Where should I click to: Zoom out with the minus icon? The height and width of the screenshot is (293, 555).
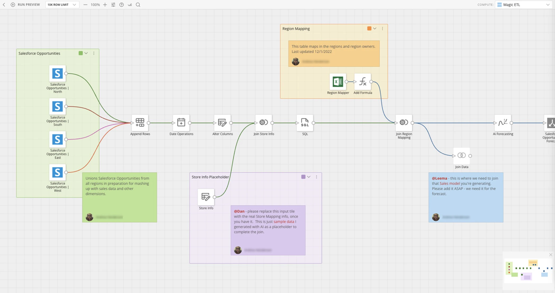click(85, 5)
